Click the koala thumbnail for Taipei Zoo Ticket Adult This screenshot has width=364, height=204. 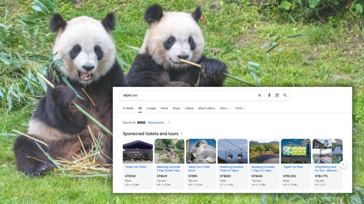tap(201, 151)
